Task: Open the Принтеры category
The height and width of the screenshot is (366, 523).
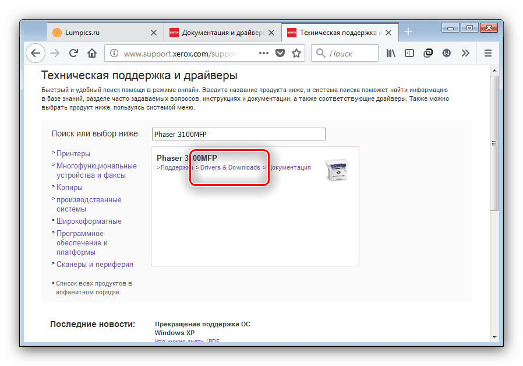Action: pyautogui.click(x=73, y=153)
